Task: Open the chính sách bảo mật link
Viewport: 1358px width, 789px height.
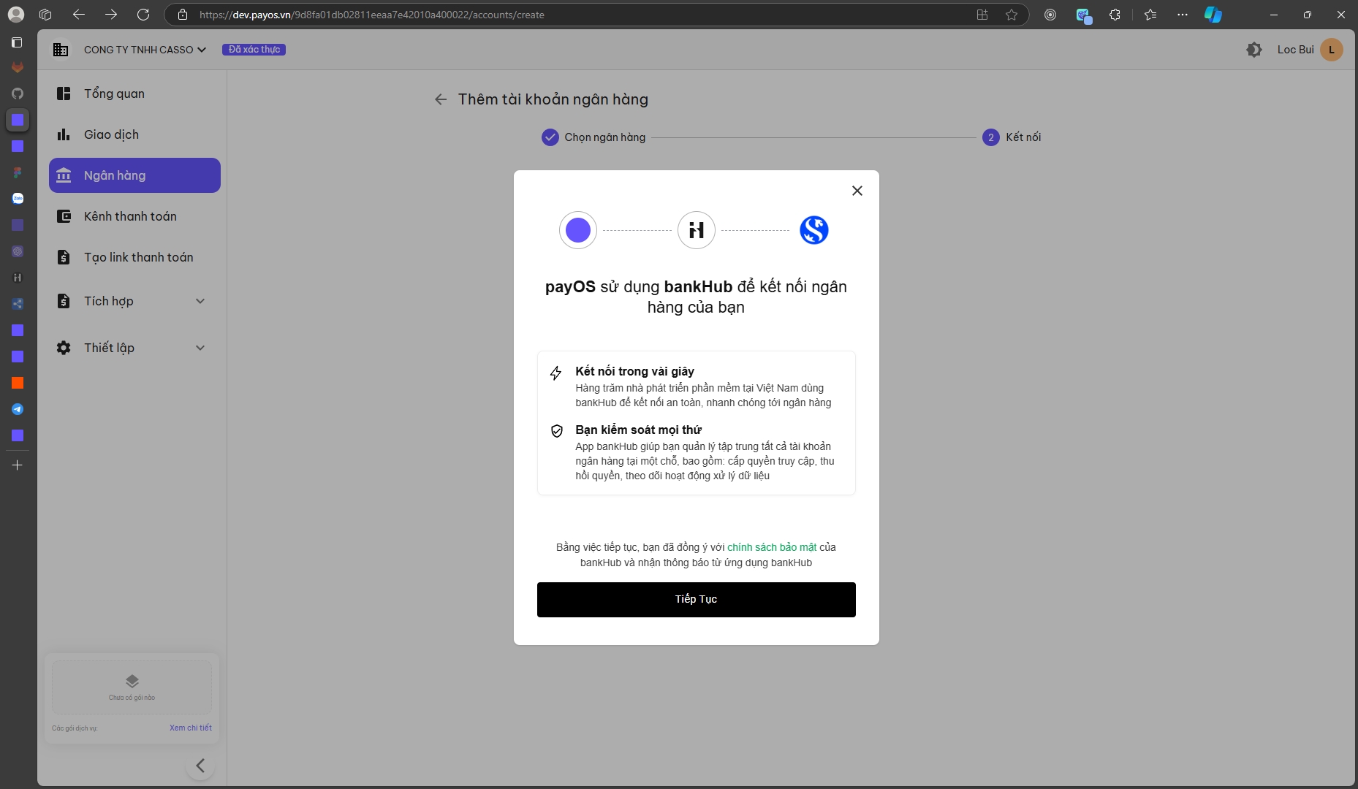Action: click(772, 547)
